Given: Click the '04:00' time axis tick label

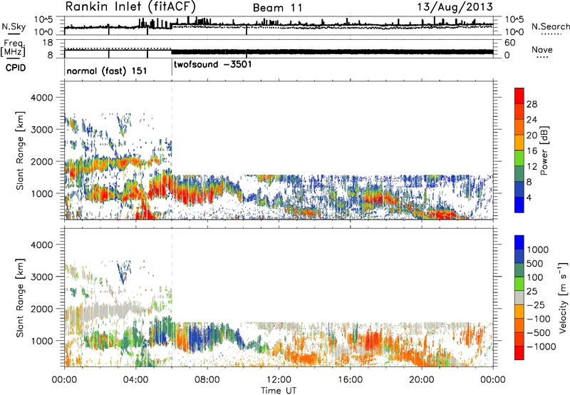Looking at the screenshot, I should [136, 380].
